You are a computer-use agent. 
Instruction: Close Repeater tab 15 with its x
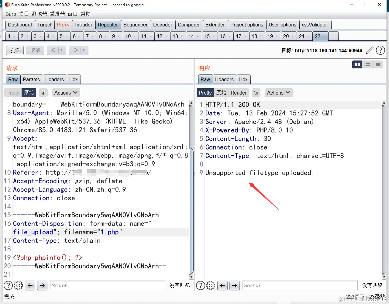point(213,36)
